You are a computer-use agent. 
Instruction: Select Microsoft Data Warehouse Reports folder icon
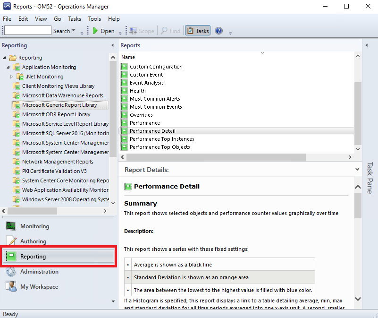[17, 95]
